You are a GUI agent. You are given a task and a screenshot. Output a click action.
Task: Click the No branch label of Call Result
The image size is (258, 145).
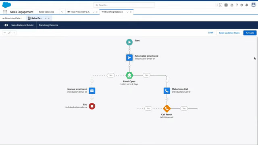pyautogui.click(x=148, y=108)
